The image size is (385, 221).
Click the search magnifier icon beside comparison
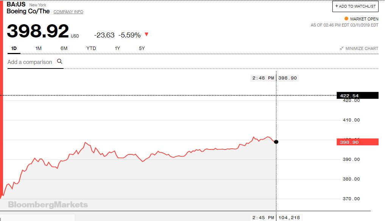coord(59,61)
